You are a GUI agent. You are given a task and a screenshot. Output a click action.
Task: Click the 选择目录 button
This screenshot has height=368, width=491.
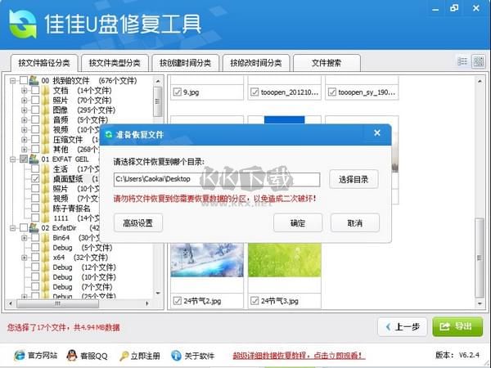(x=354, y=179)
